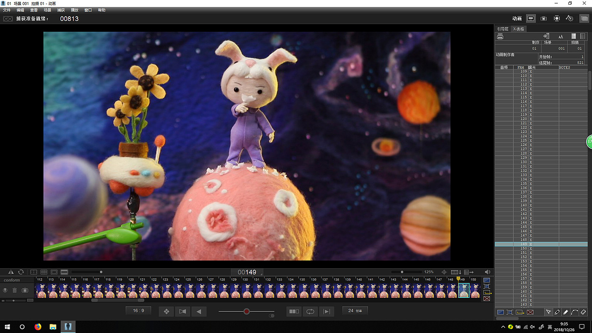This screenshot has height=333, width=592.
Task: Select the eraser drawing tool
Action: [x=583, y=312]
